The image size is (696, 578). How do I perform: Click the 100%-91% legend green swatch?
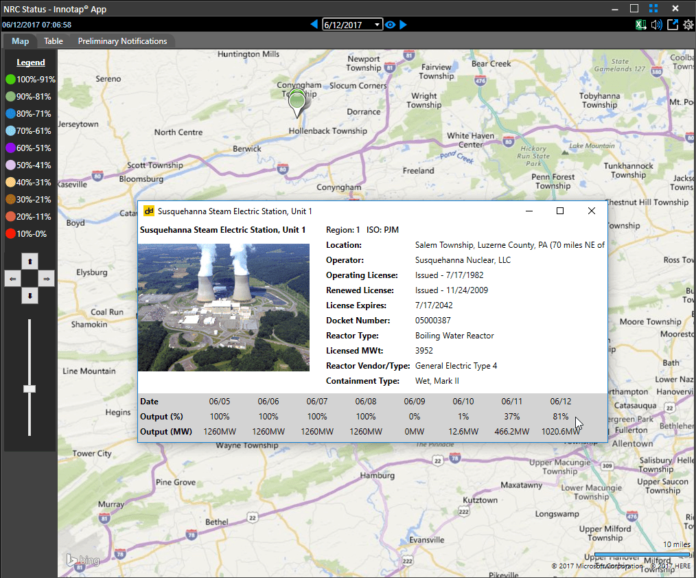click(x=11, y=80)
